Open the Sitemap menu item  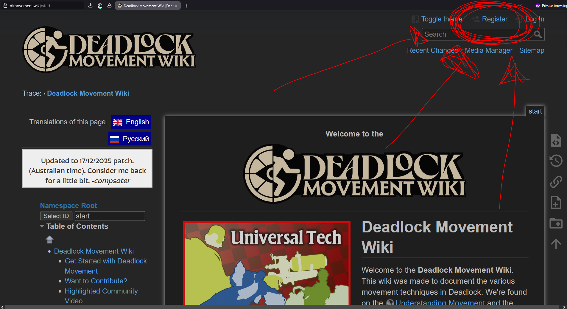(532, 50)
